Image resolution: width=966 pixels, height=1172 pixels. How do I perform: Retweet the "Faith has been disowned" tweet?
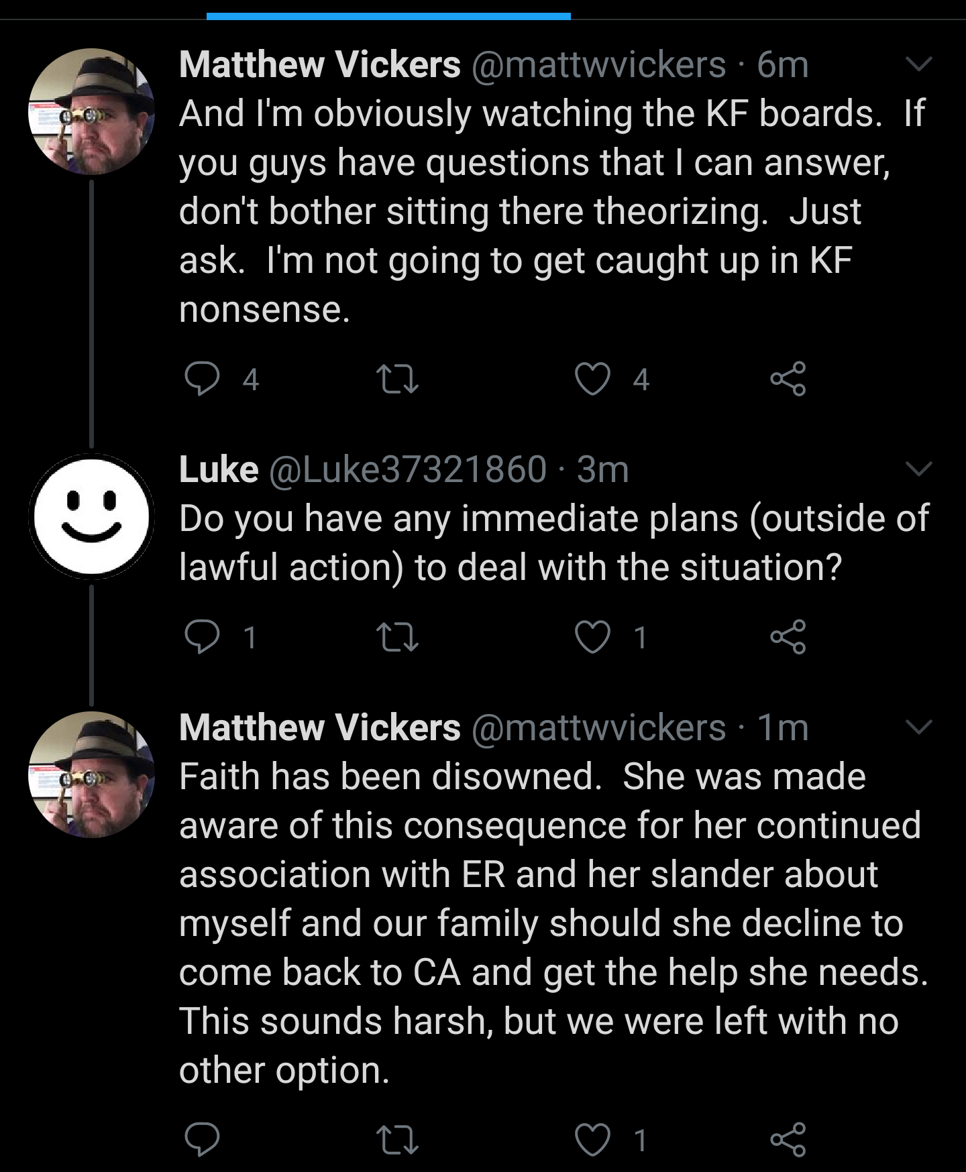point(397,1139)
